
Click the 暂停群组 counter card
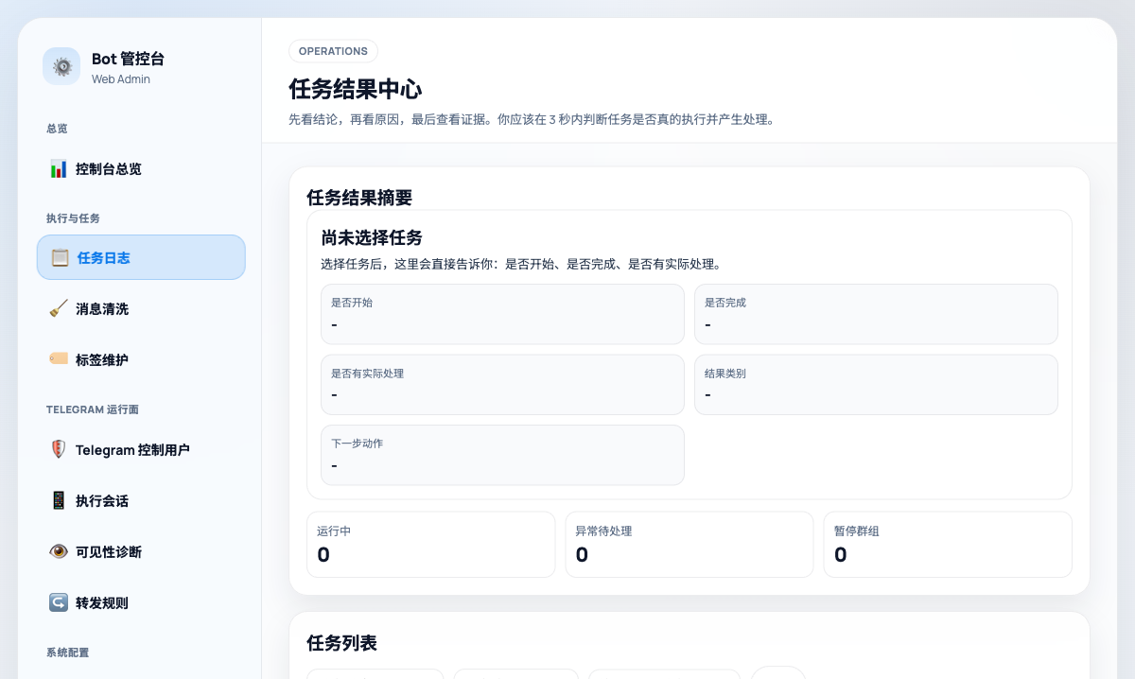click(948, 545)
